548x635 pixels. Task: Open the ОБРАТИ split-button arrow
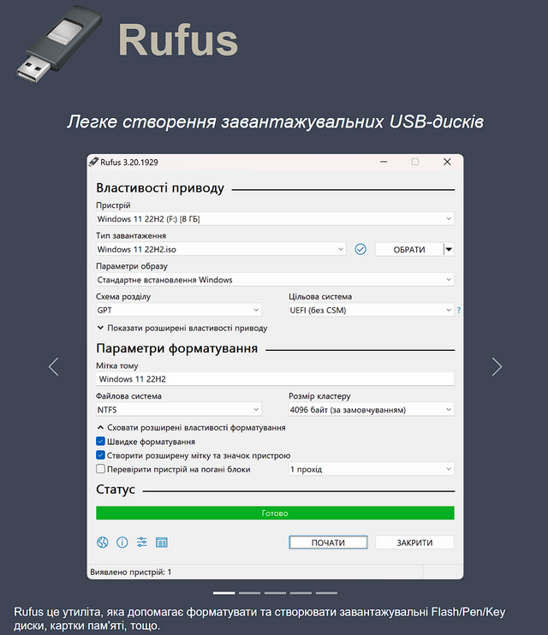click(x=449, y=249)
